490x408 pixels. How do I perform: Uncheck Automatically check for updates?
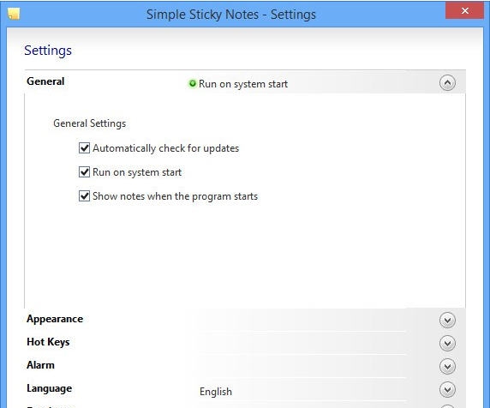coord(84,148)
